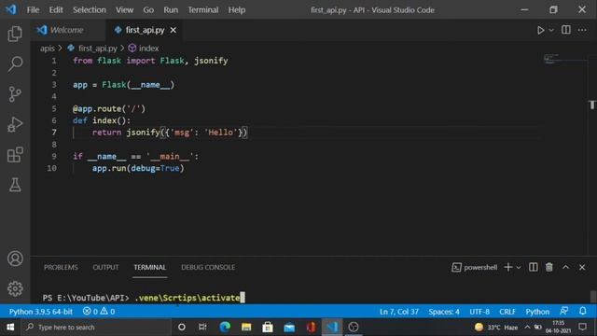Screen dimensions: 597x336
Task: Open the Go menu
Action: (x=148, y=10)
